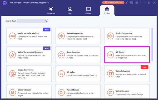Open the hamburger menu icon
Screen dimensions: 158x100
click(137, 3)
